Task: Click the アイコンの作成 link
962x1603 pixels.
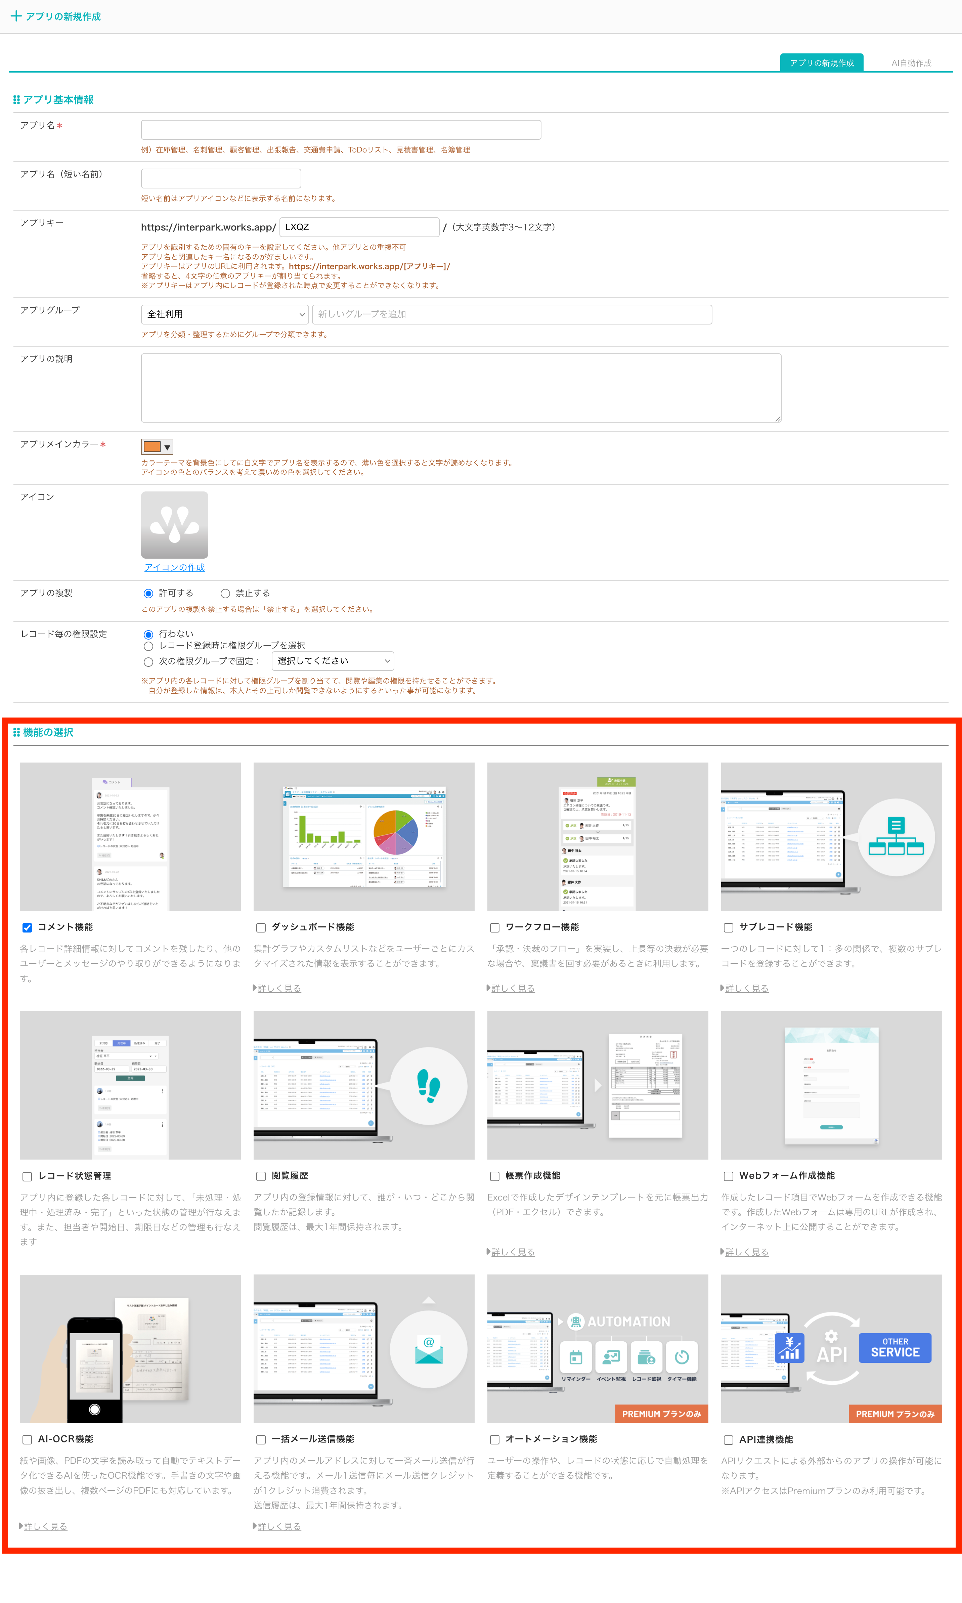Action: click(174, 567)
